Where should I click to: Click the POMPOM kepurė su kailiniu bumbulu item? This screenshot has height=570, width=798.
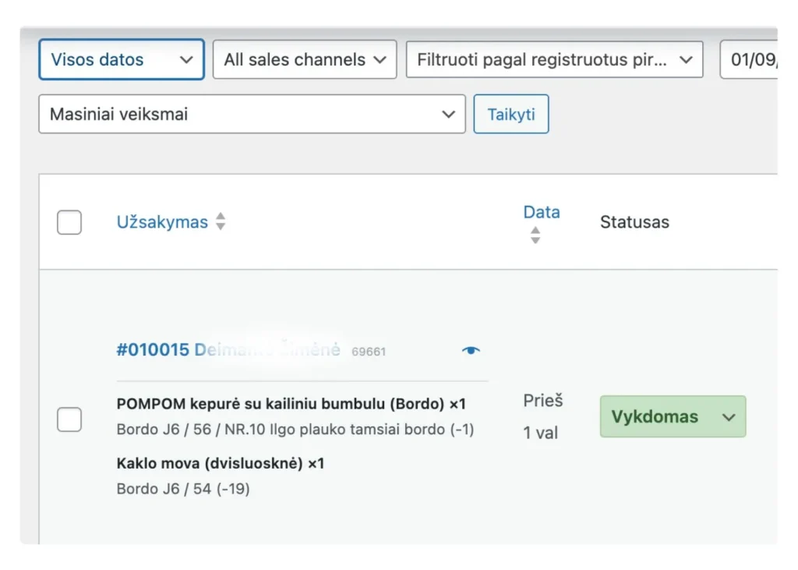coord(291,404)
